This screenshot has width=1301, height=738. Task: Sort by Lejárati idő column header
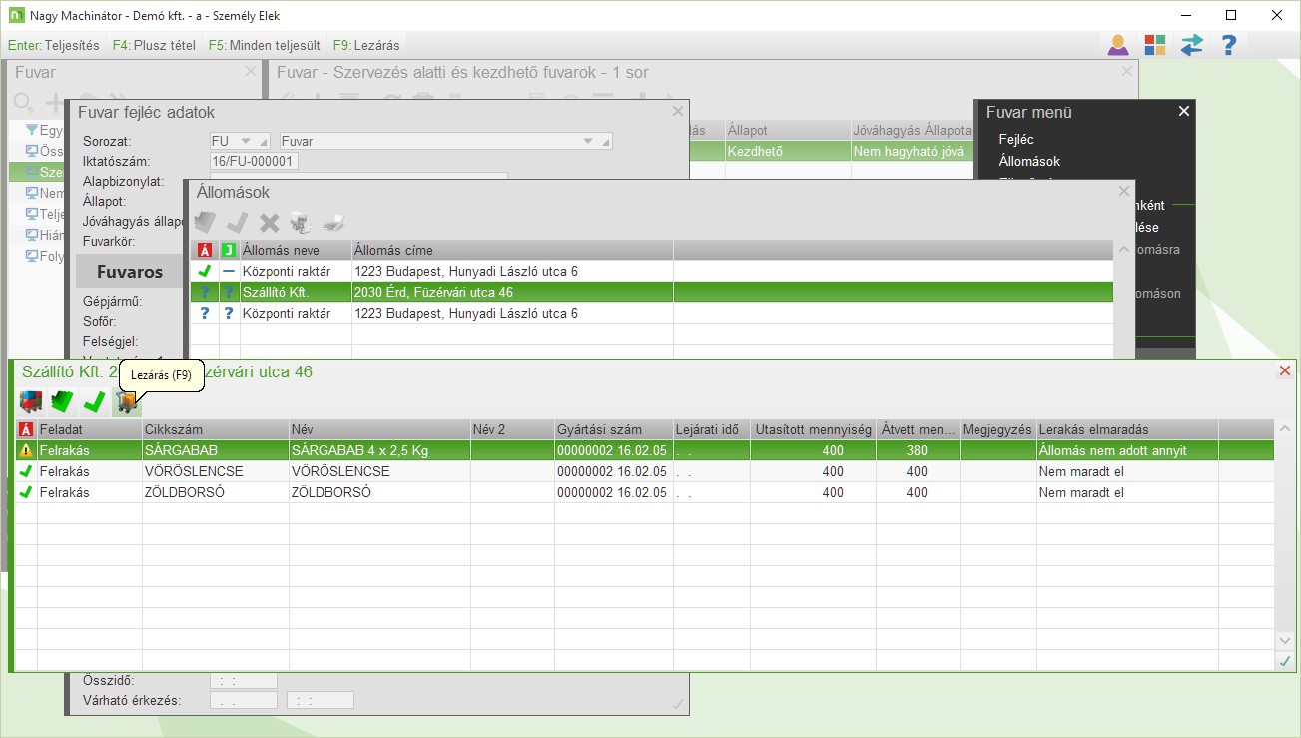(x=713, y=429)
